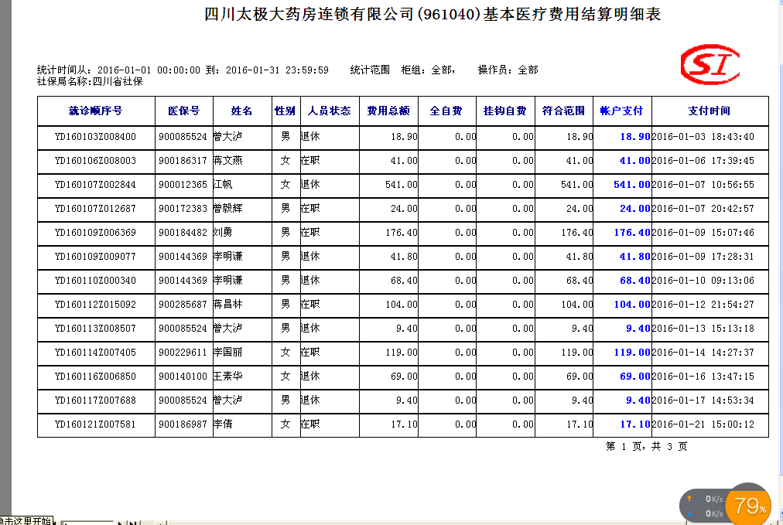
Task: Click visit number YD160113Z008507
Action: 95,329
